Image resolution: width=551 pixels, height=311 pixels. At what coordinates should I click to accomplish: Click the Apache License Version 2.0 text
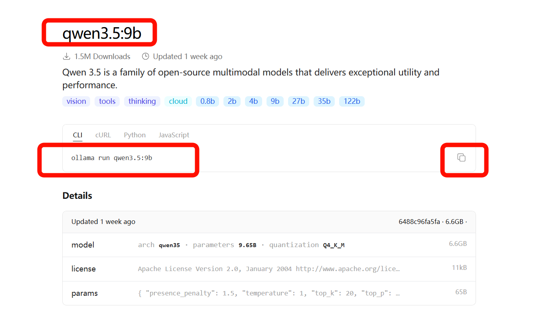269,269
